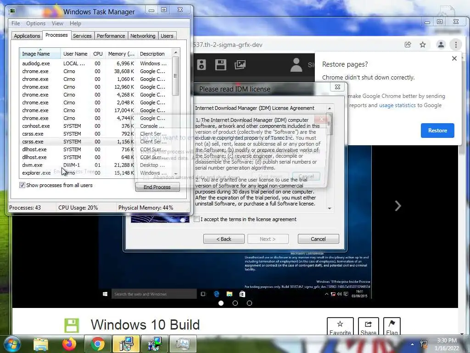Go to next screenshot with right chevron
This screenshot has height=353, width=470.
tap(398, 205)
